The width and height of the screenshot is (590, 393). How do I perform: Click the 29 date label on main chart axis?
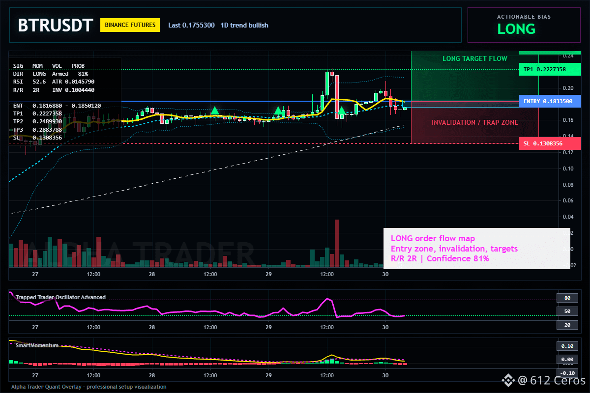click(268, 274)
